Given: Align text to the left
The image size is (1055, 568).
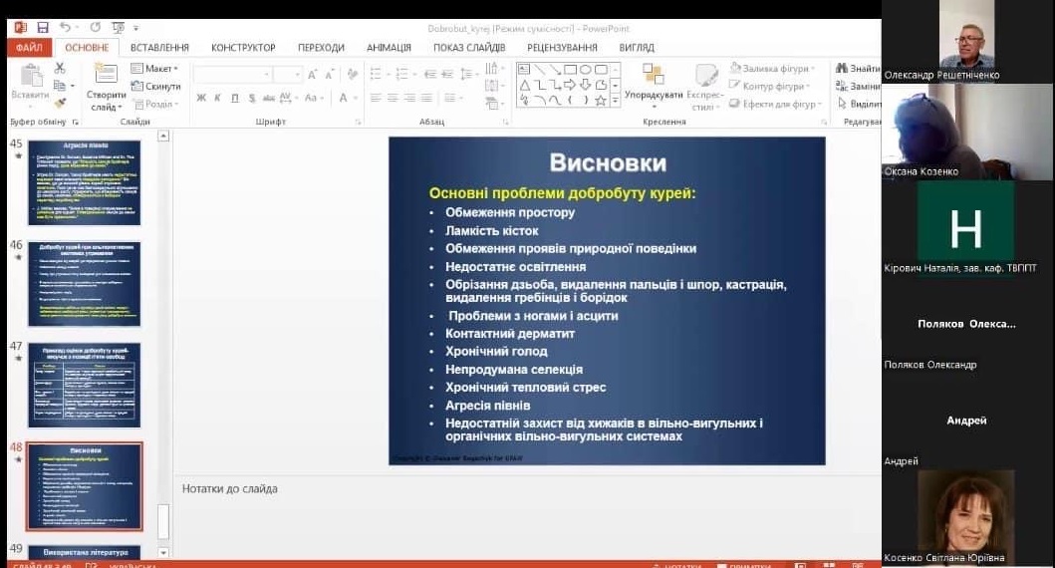Looking at the screenshot, I should click(377, 99).
